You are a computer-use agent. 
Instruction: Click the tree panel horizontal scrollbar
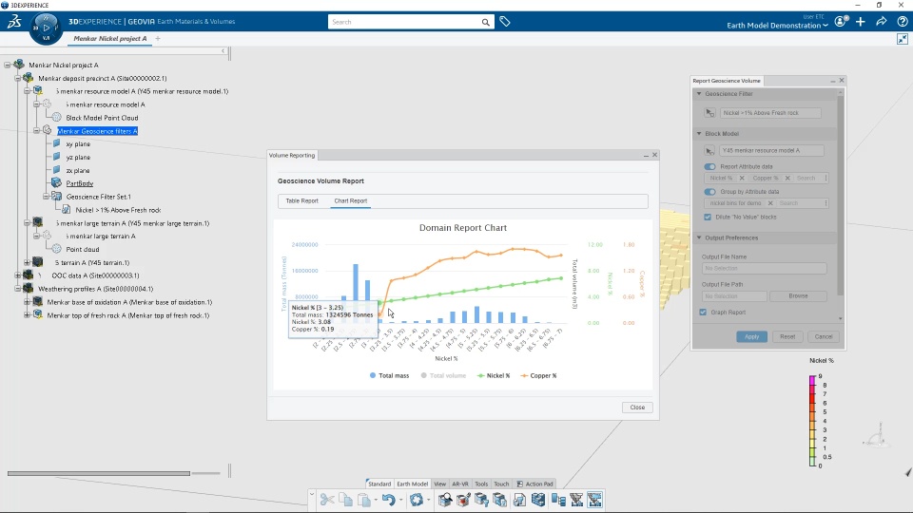[x=98, y=473]
